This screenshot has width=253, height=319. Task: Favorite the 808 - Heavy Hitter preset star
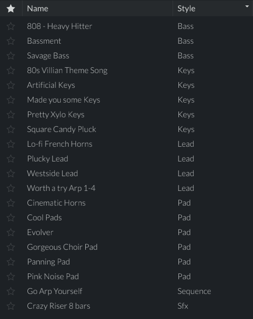pos(11,26)
